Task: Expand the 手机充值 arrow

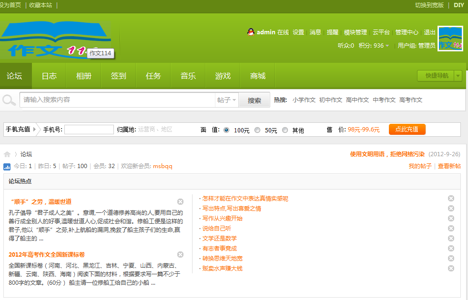Action: [34, 130]
